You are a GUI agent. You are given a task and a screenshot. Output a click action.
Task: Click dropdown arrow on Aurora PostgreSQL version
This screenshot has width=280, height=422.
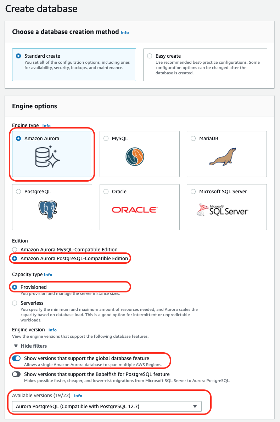(195, 406)
